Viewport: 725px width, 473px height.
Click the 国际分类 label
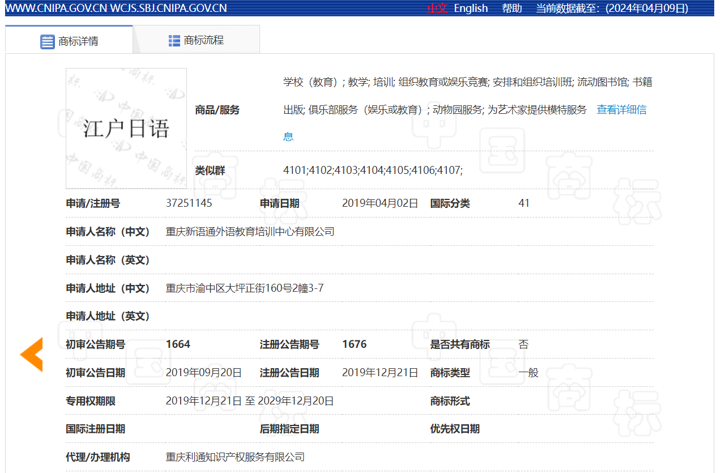tap(450, 203)
